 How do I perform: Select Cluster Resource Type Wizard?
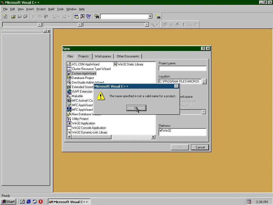point(89,69)
